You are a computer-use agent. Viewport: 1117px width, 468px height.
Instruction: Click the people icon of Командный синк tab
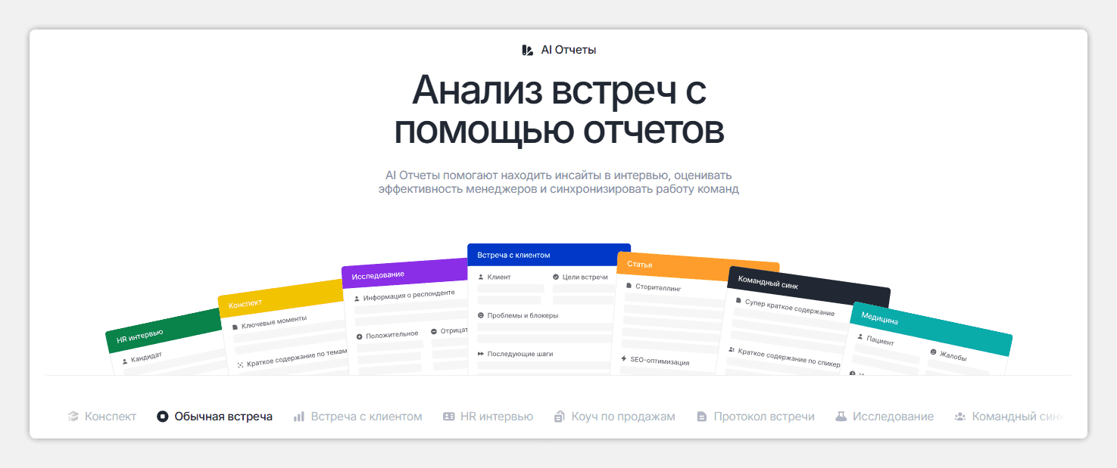[960, 417]
